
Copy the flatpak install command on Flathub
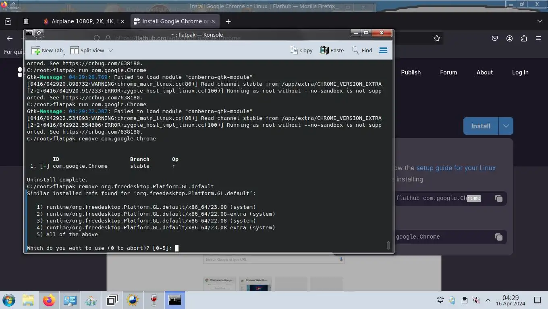(x=498, y=198)
